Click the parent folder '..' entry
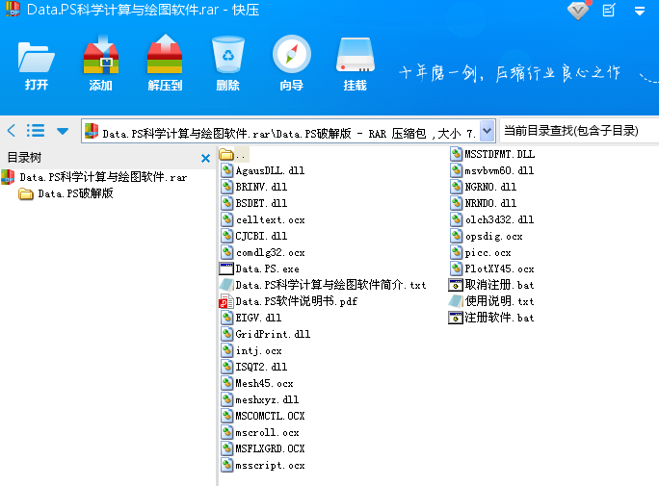This screenshot has height=486, width=659. [x=234, y=154]
